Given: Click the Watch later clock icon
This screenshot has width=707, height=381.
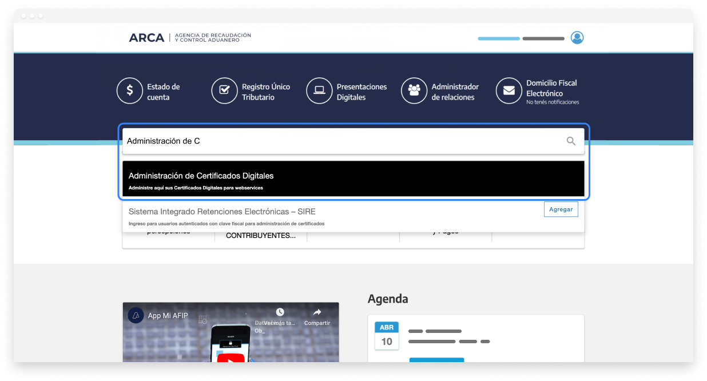Looking at the screenshot, I should [280, 312].
